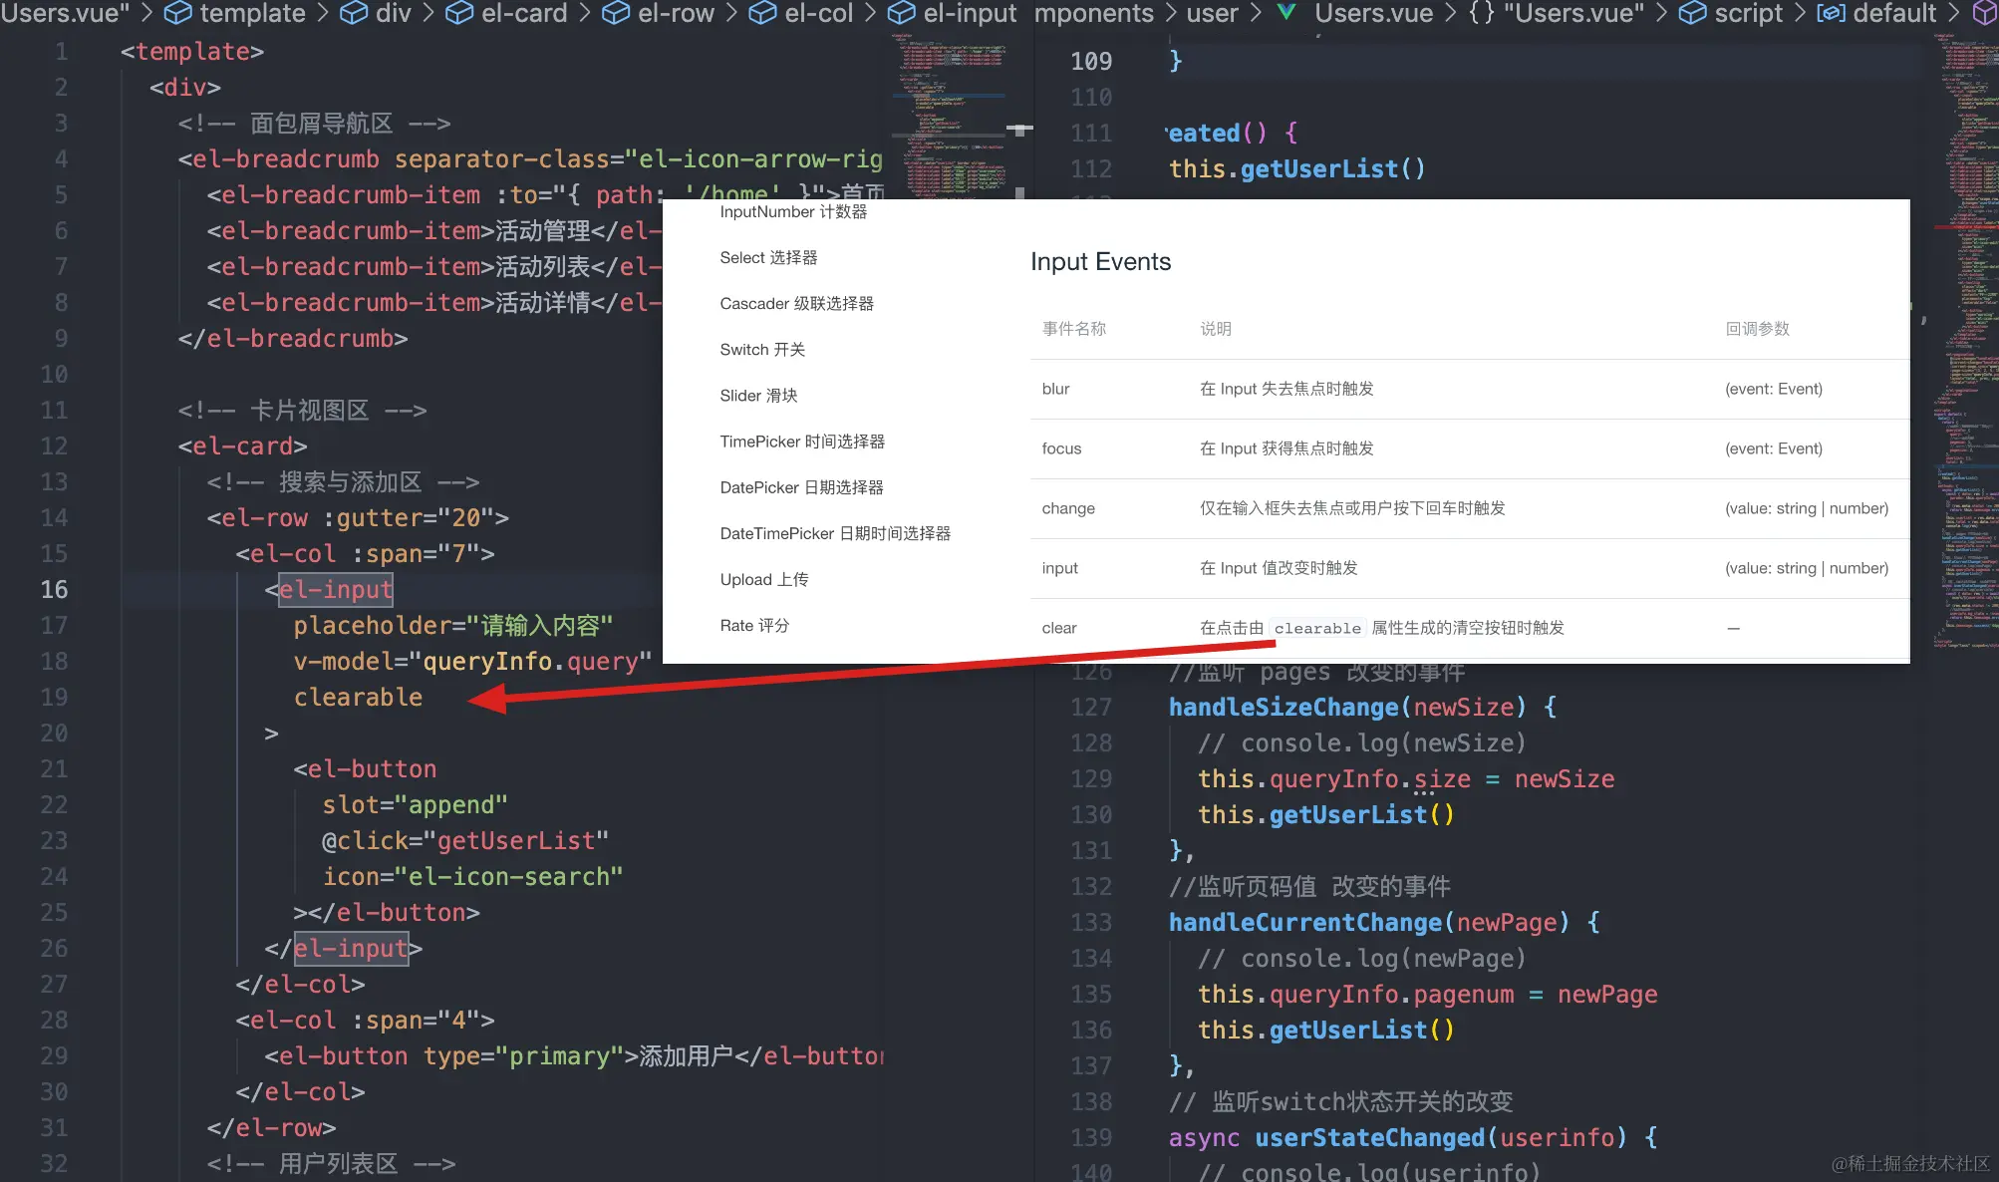Open the user folder breadcrumb
The width and height of the screenshot is (1999, 1182).
point(1212,13)
